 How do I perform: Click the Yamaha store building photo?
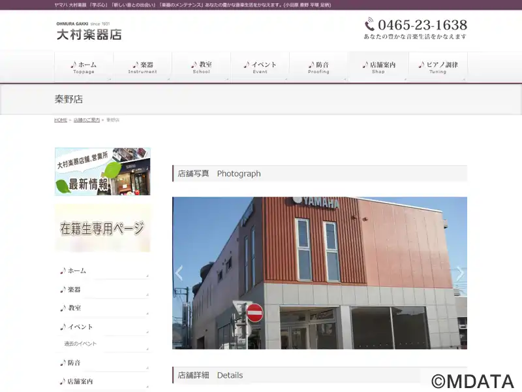click(320, 273)
